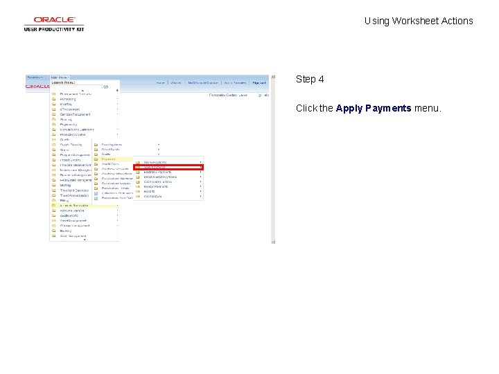
Task: Open the Main Menu dropdown
Action: 60,78
